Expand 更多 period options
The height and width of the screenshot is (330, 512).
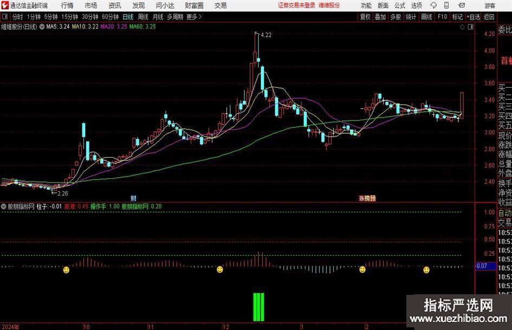194,17
